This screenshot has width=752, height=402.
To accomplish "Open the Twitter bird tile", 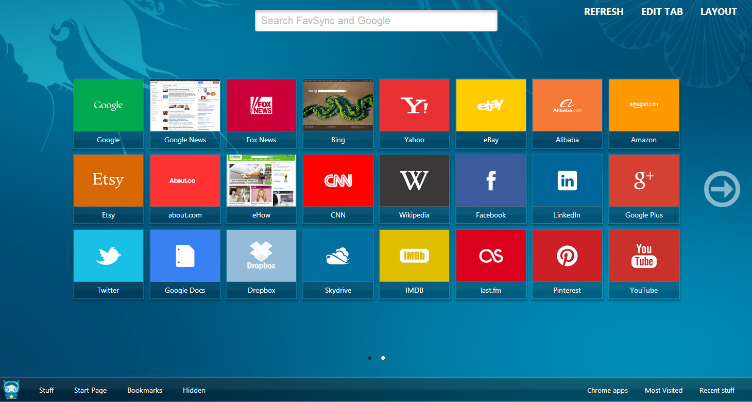I will [x=108, y=256].
